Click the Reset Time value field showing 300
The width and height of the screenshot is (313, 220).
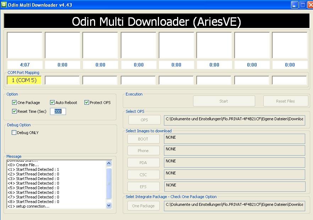point(58,111)
